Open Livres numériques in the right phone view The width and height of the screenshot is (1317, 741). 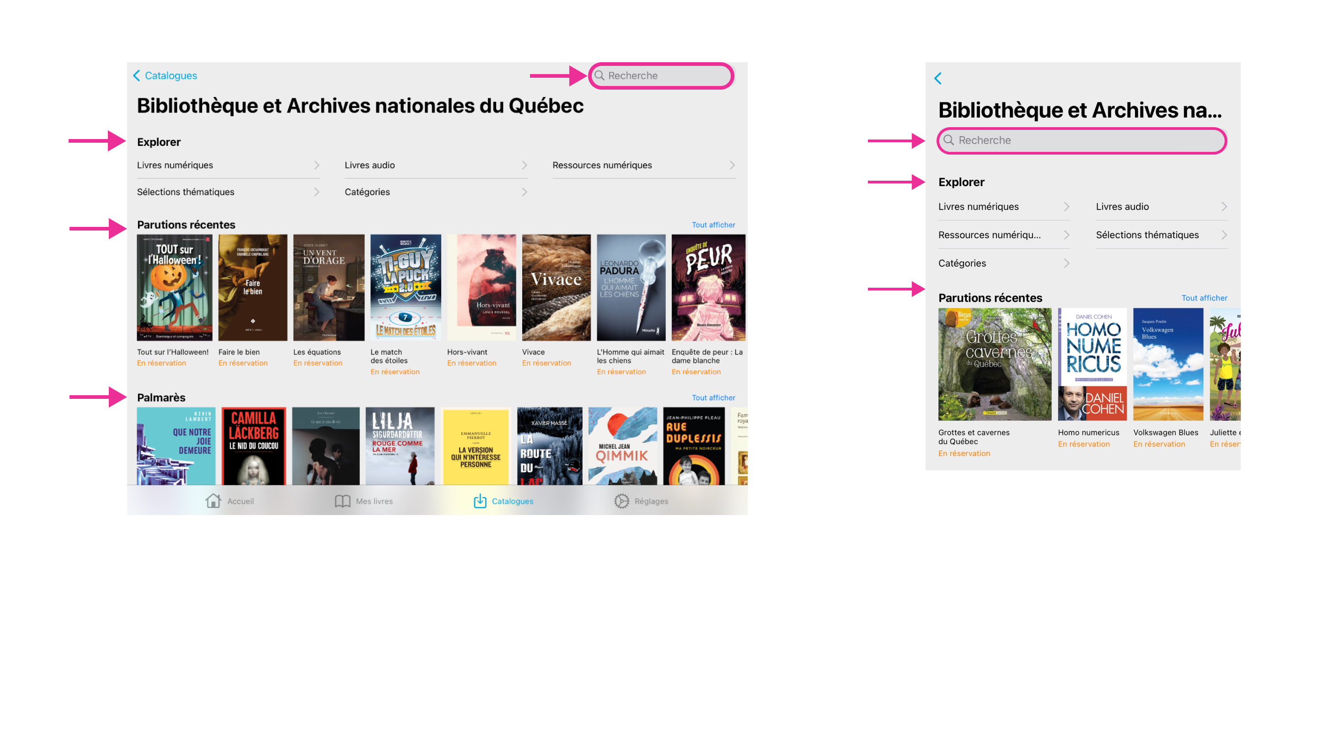click(1004, 207)
